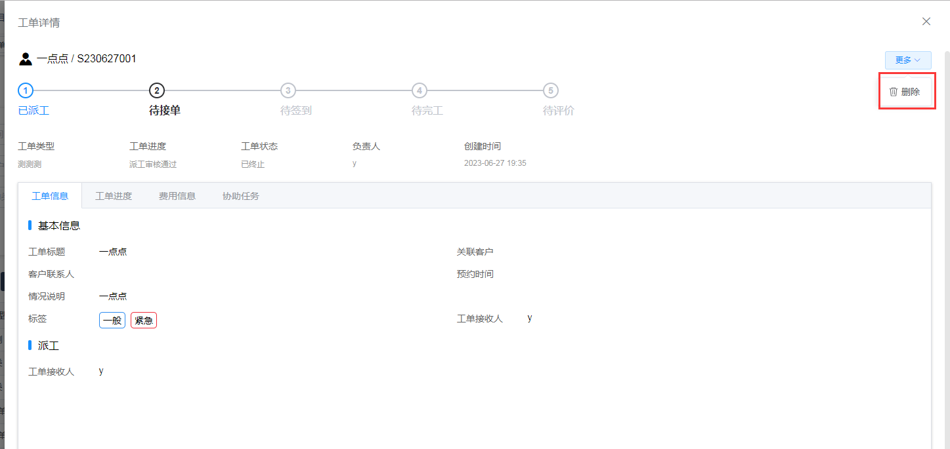This screenshot has width=950, height=449.
Task: Open the 费用信息 tab
Action: coord(177,196)
